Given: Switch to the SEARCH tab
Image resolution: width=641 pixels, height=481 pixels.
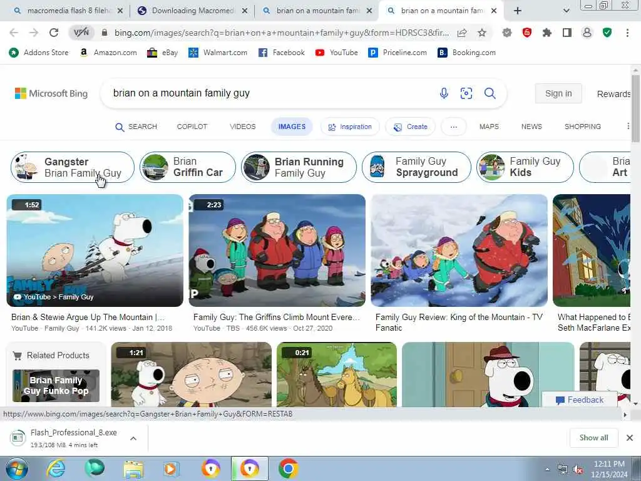Looking at the screenshot, I should (x=136, y=127).
